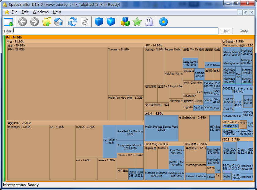This screenshot has width=257, height=190.
Task: Perform a master rescan with the blue arrows
Action: click(x=73, y=22)
